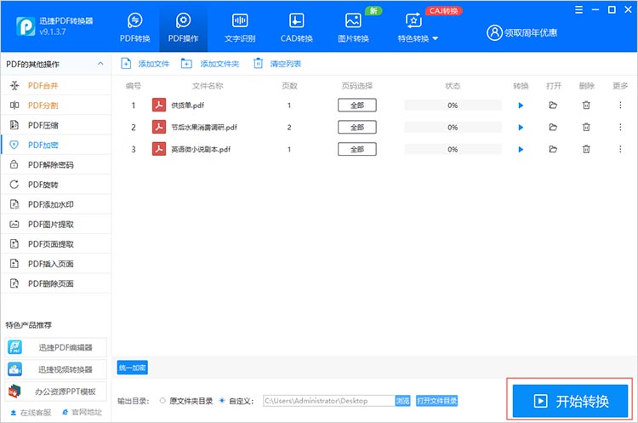Select PDF删除页面 in sidebar

tap(56, 283)
